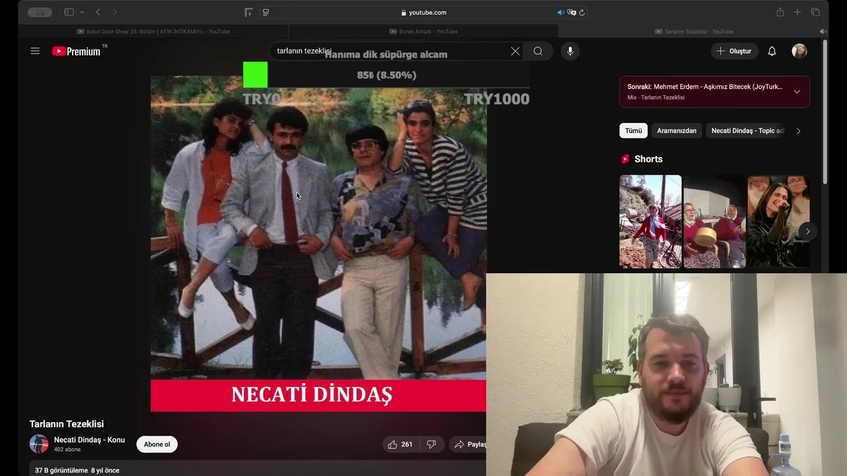
Task: Open the account avatar menu
Action: click(x=799, y=51)
